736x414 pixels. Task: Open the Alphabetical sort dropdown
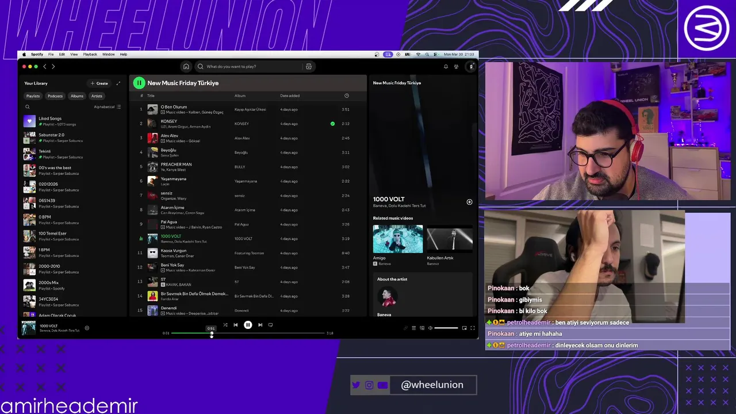pos(108,107)
